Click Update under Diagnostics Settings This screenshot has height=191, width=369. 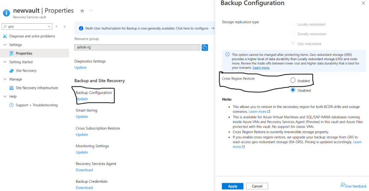pyautogui.click(x=80, y=67)
